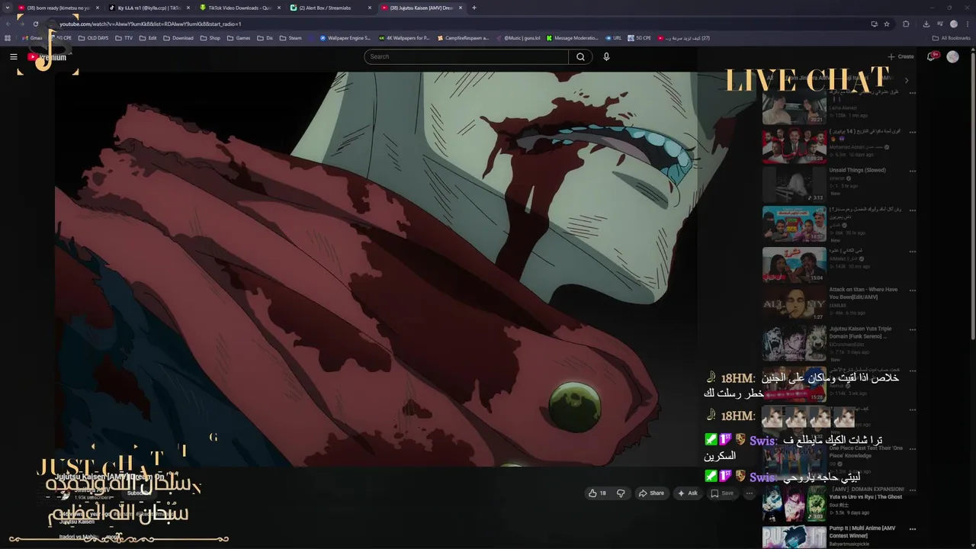The image size is (976, 549).
Task: Open the 20:21 duration video thumbnail
Action: click(794, 108)
